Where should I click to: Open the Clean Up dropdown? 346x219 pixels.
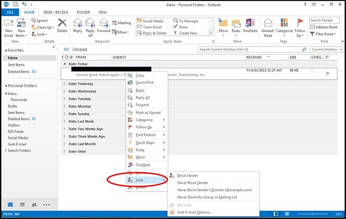click(43, 27)
